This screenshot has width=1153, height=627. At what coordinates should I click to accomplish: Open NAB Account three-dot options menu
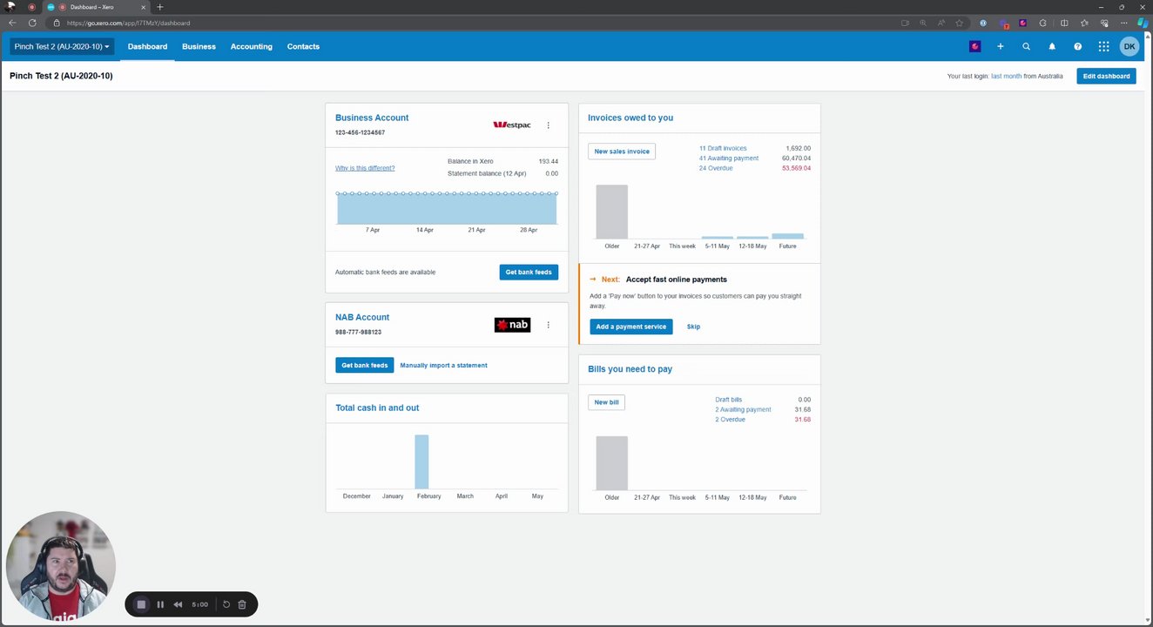548,325
